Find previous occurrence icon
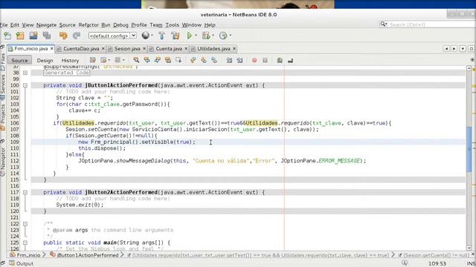This screenshot has height=267, width=476. [x=147, y=60]
